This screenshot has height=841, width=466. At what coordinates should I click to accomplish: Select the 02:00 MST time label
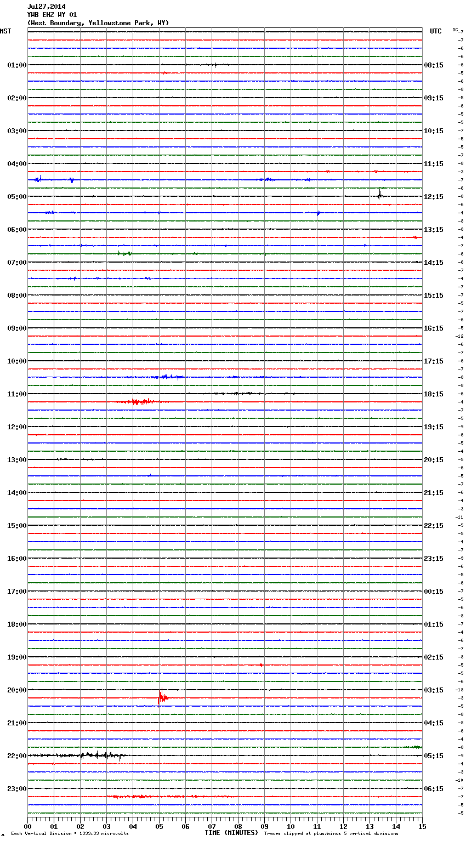(x=17, y=98)
